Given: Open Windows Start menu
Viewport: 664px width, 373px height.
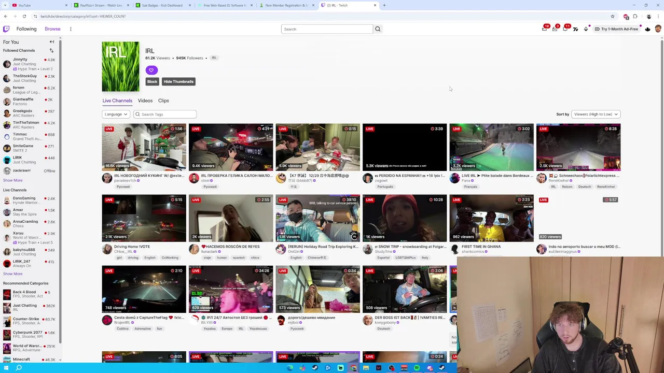Looking at the screenshot, I should [6, 368].
